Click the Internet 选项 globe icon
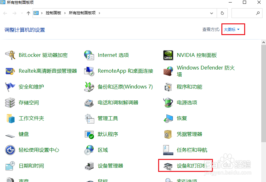This screenshot has height=182, width=266. (89, 55)
